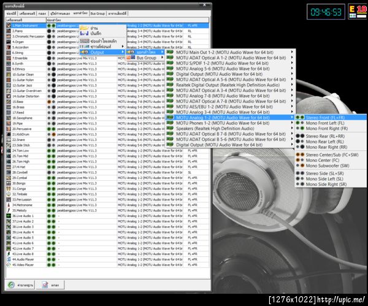368x306 pixels.
Task: Click sound card icon for MOTU ADAT Optical A 3-4
Action: pos(170,90)
